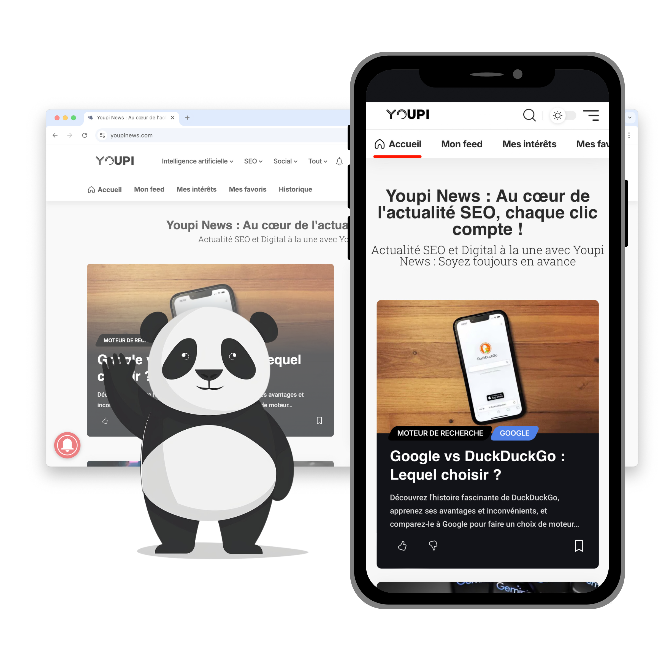Click the notification bell icon
Viewport: 661px width, 661px height.
click(x=338, y=162)
